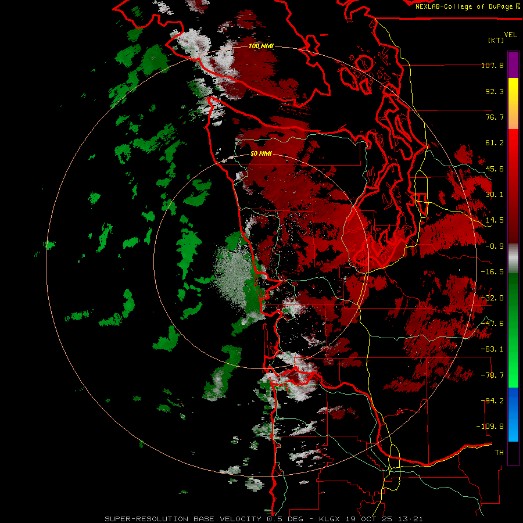Select the -94.2 scale value
Image resolution: width=523 pixels, height=523 pixels.
(x=492, y=401)
